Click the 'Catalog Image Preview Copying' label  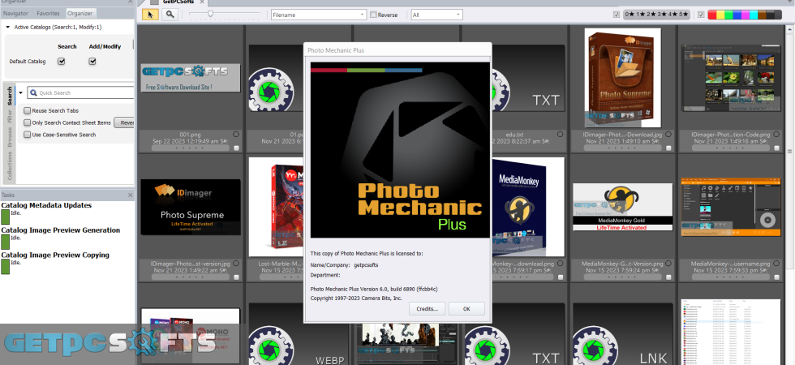[55, 255]
